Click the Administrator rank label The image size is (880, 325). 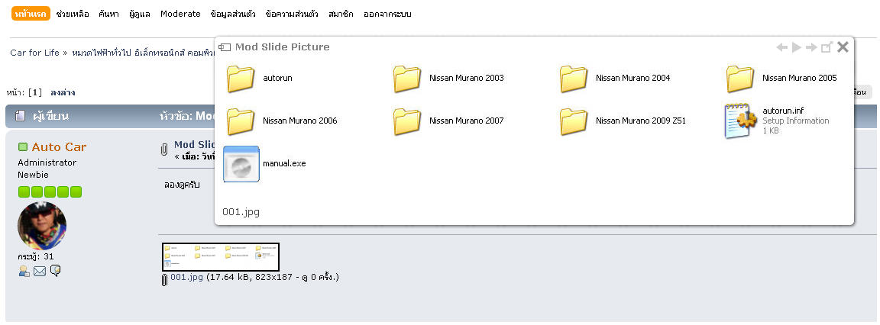[47, 162]
